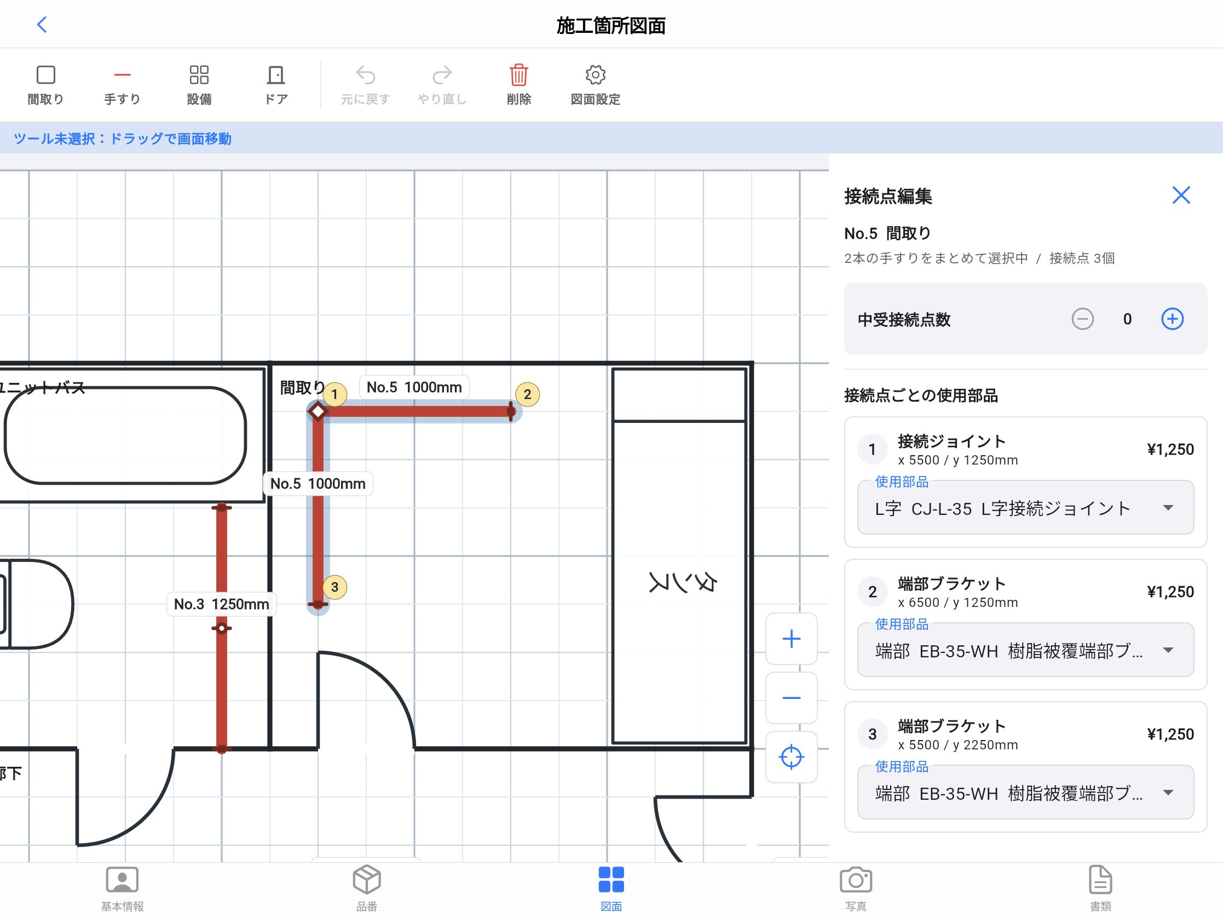1223x917 pixels.
Task: Select the 設備 equipment tool
Action: (199, 85)
